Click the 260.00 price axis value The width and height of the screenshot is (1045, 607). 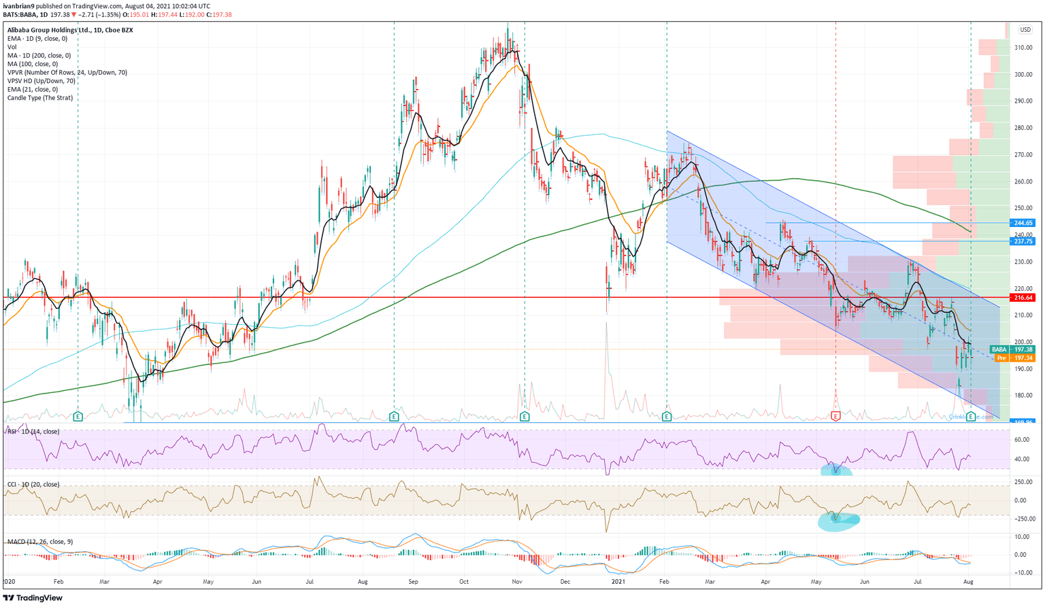tap(1024, 181)
